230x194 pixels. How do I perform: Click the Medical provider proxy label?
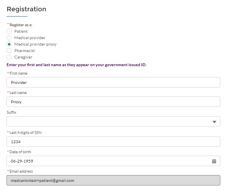(35, 44)
